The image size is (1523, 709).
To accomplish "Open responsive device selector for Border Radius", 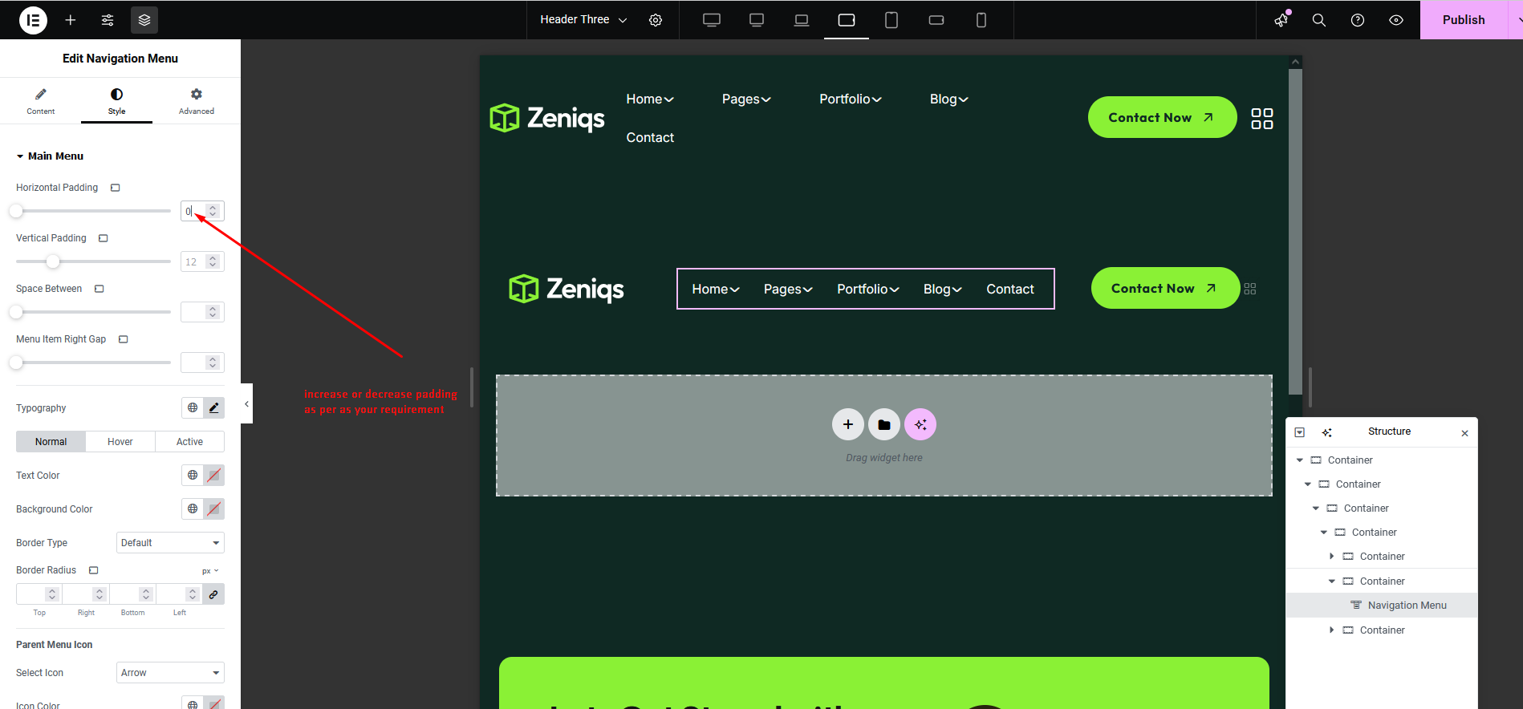I will pyautogui.click(x=94, y=570).
